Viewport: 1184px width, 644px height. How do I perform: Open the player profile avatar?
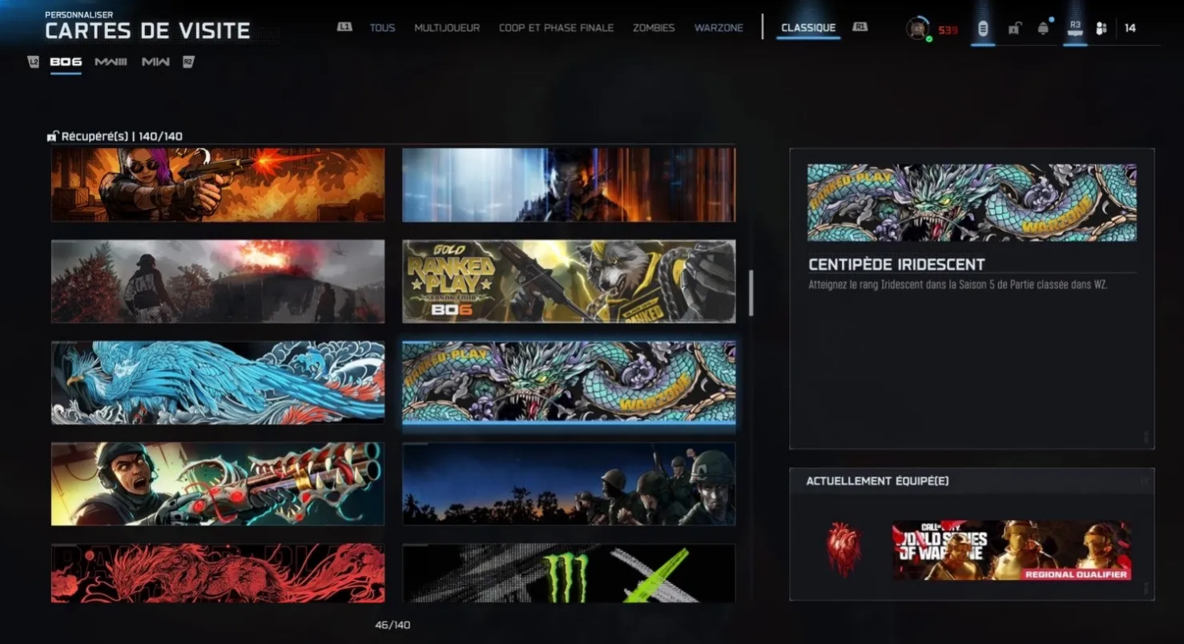click(918, 29)
